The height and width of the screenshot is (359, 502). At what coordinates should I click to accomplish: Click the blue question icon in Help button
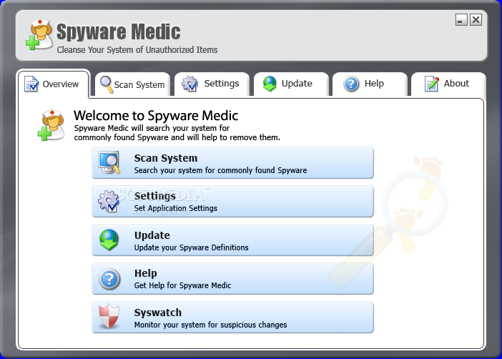pos(109,279)
